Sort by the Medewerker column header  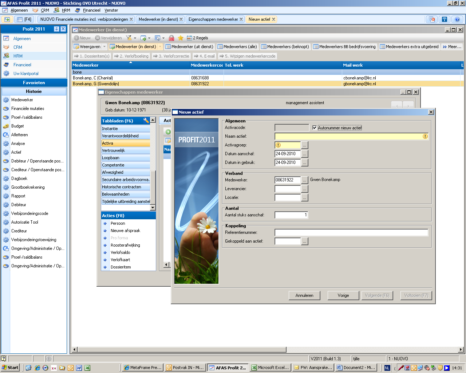coord(131,65)
